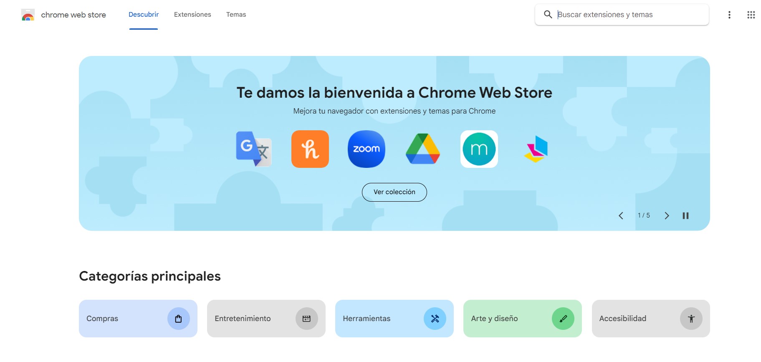
Task: Click 'Mejora tu navegador' subtitle text
Action: point(394,111)
